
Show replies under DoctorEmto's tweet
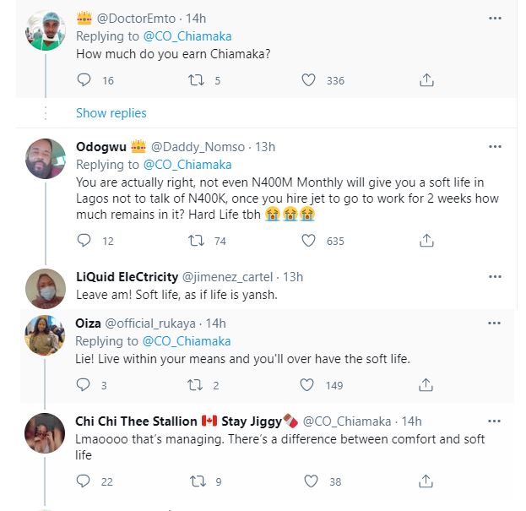click(111, 113)
